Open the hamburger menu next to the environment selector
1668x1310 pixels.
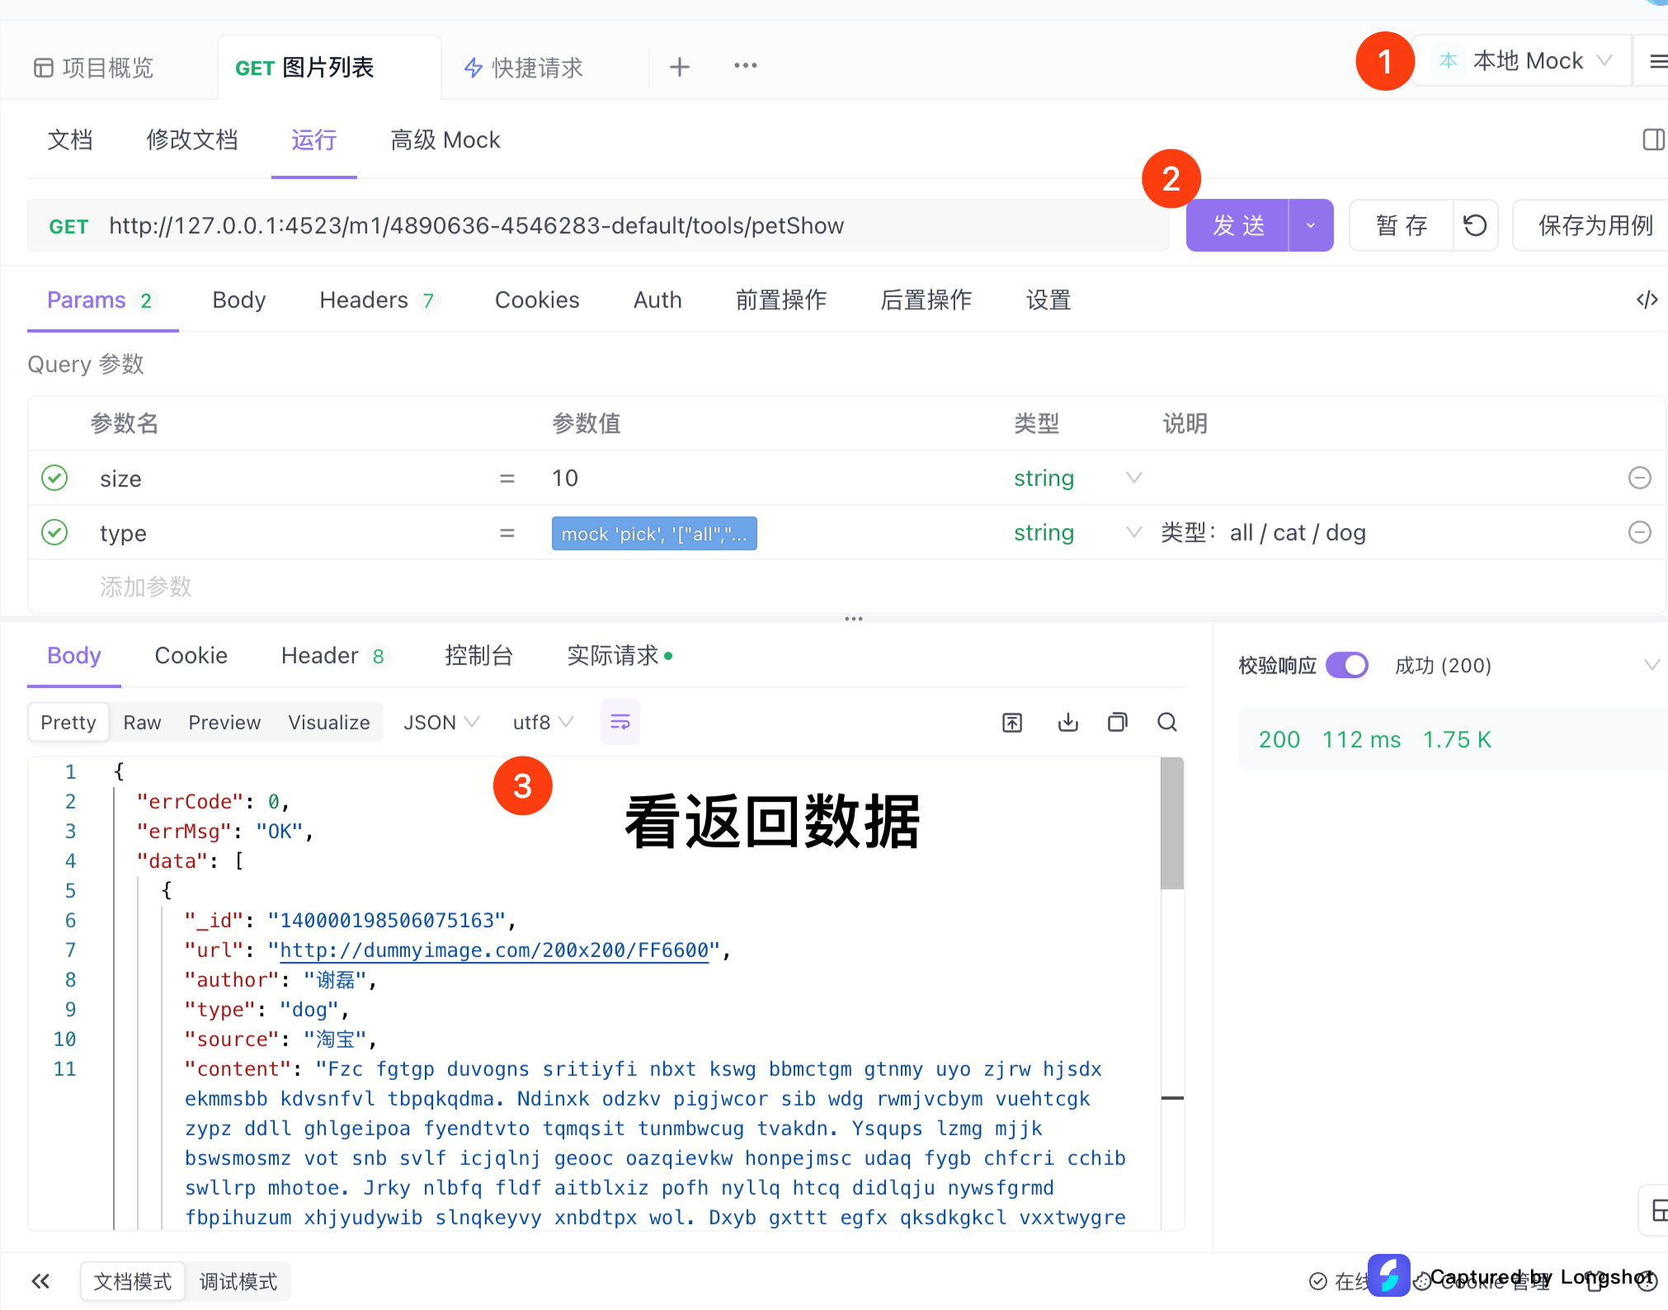[x=1656, y=61]
